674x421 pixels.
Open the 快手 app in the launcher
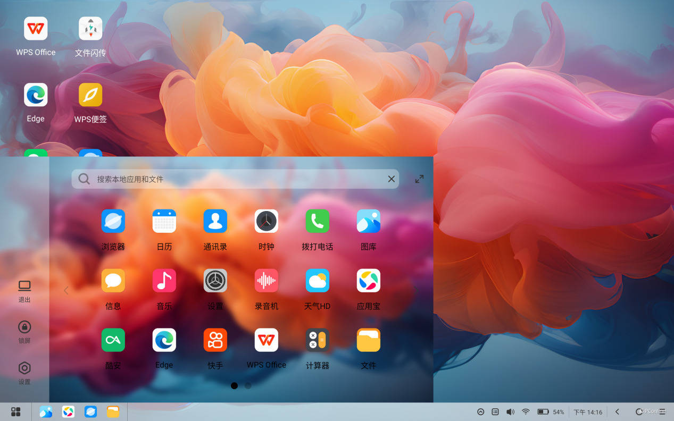(x=215, y=340)
